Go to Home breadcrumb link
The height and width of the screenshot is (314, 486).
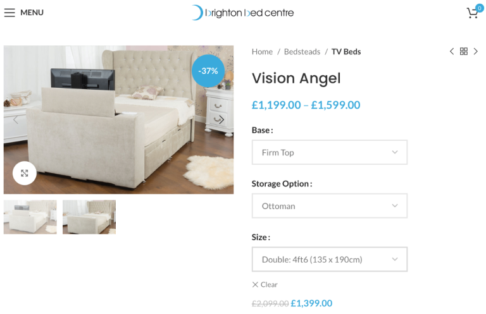(x=262, y=52)
